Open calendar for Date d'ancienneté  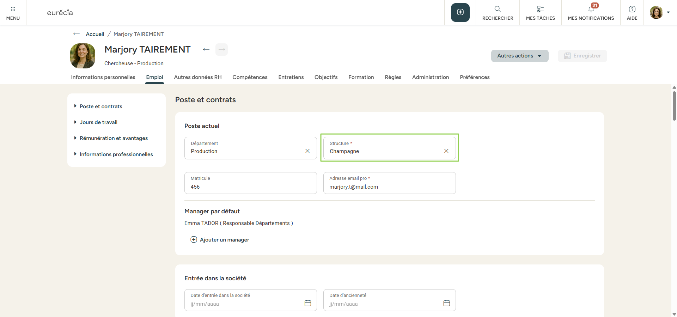tap(446, 303)
